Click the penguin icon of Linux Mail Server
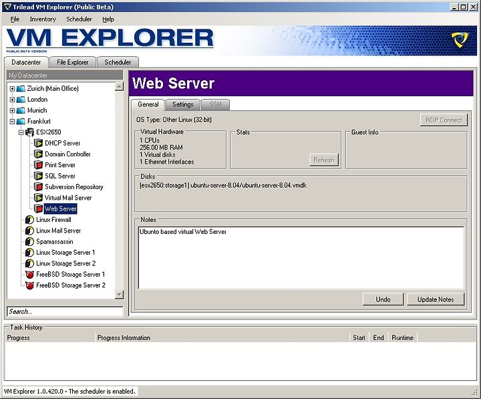The height and width of the screenshot is (399, 481). pyautogui.click(x=29, y=231)
